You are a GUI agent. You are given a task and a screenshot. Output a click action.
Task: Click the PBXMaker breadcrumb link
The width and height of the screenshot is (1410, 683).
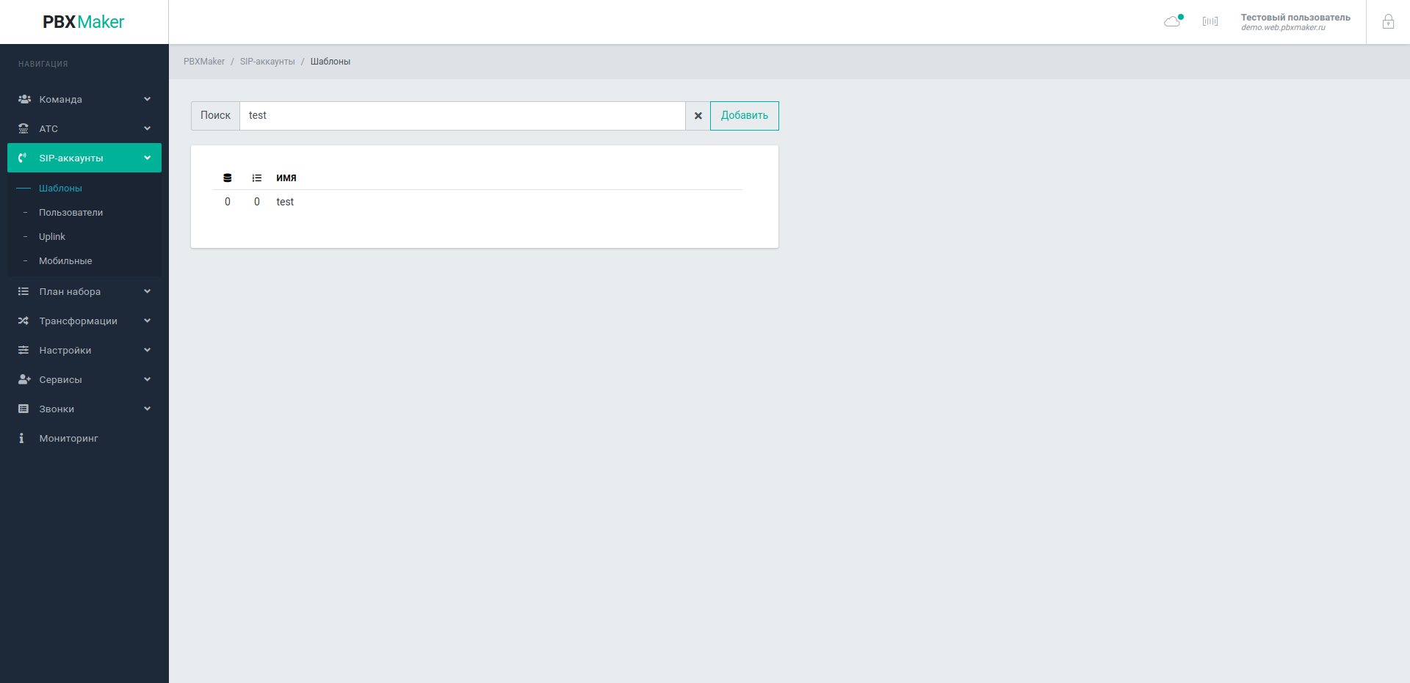click(204, 62)
